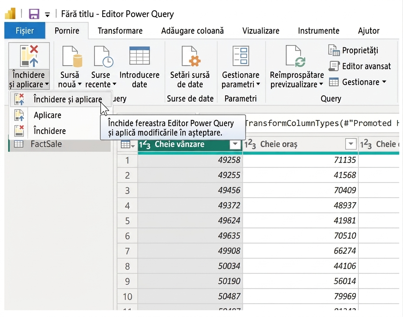Click the Cheie vânzare column header
This screenshot has width=403, height=317.
point(179,144)
